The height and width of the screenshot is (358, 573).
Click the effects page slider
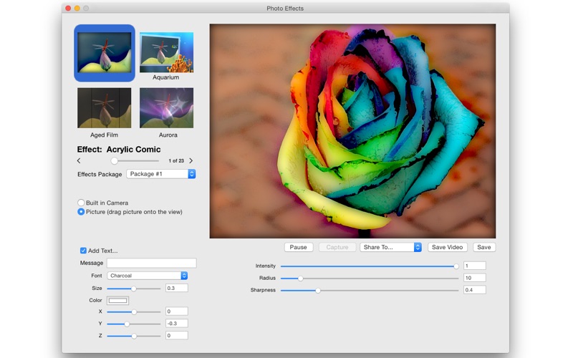(135, 160)
